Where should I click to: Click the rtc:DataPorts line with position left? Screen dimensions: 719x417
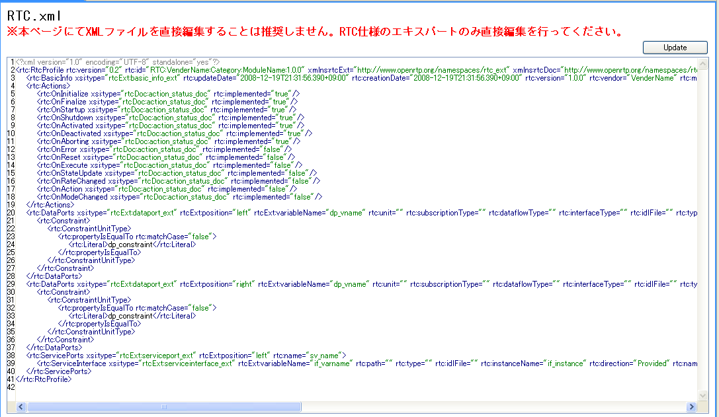362,213
